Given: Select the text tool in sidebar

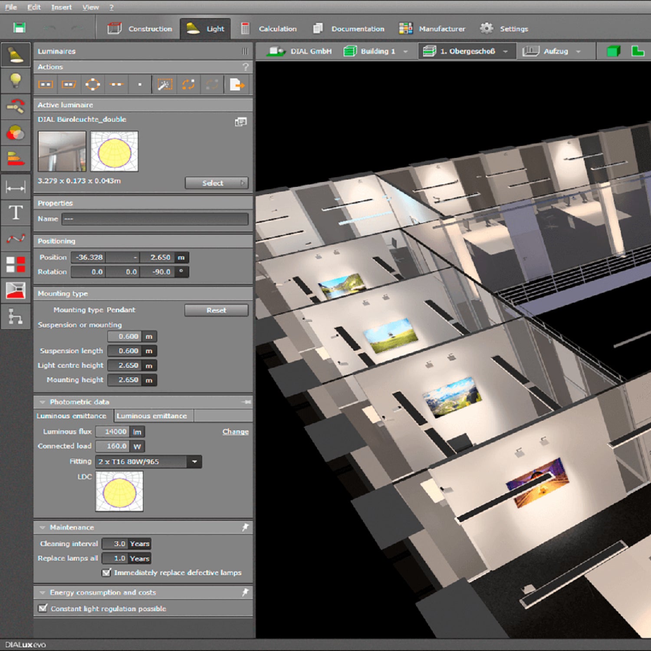Looking at the screenshot, I should coord(16,213).
